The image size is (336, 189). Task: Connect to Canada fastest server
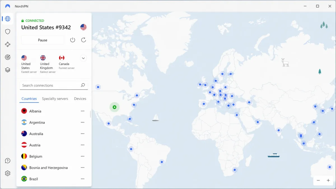(67, 62)
